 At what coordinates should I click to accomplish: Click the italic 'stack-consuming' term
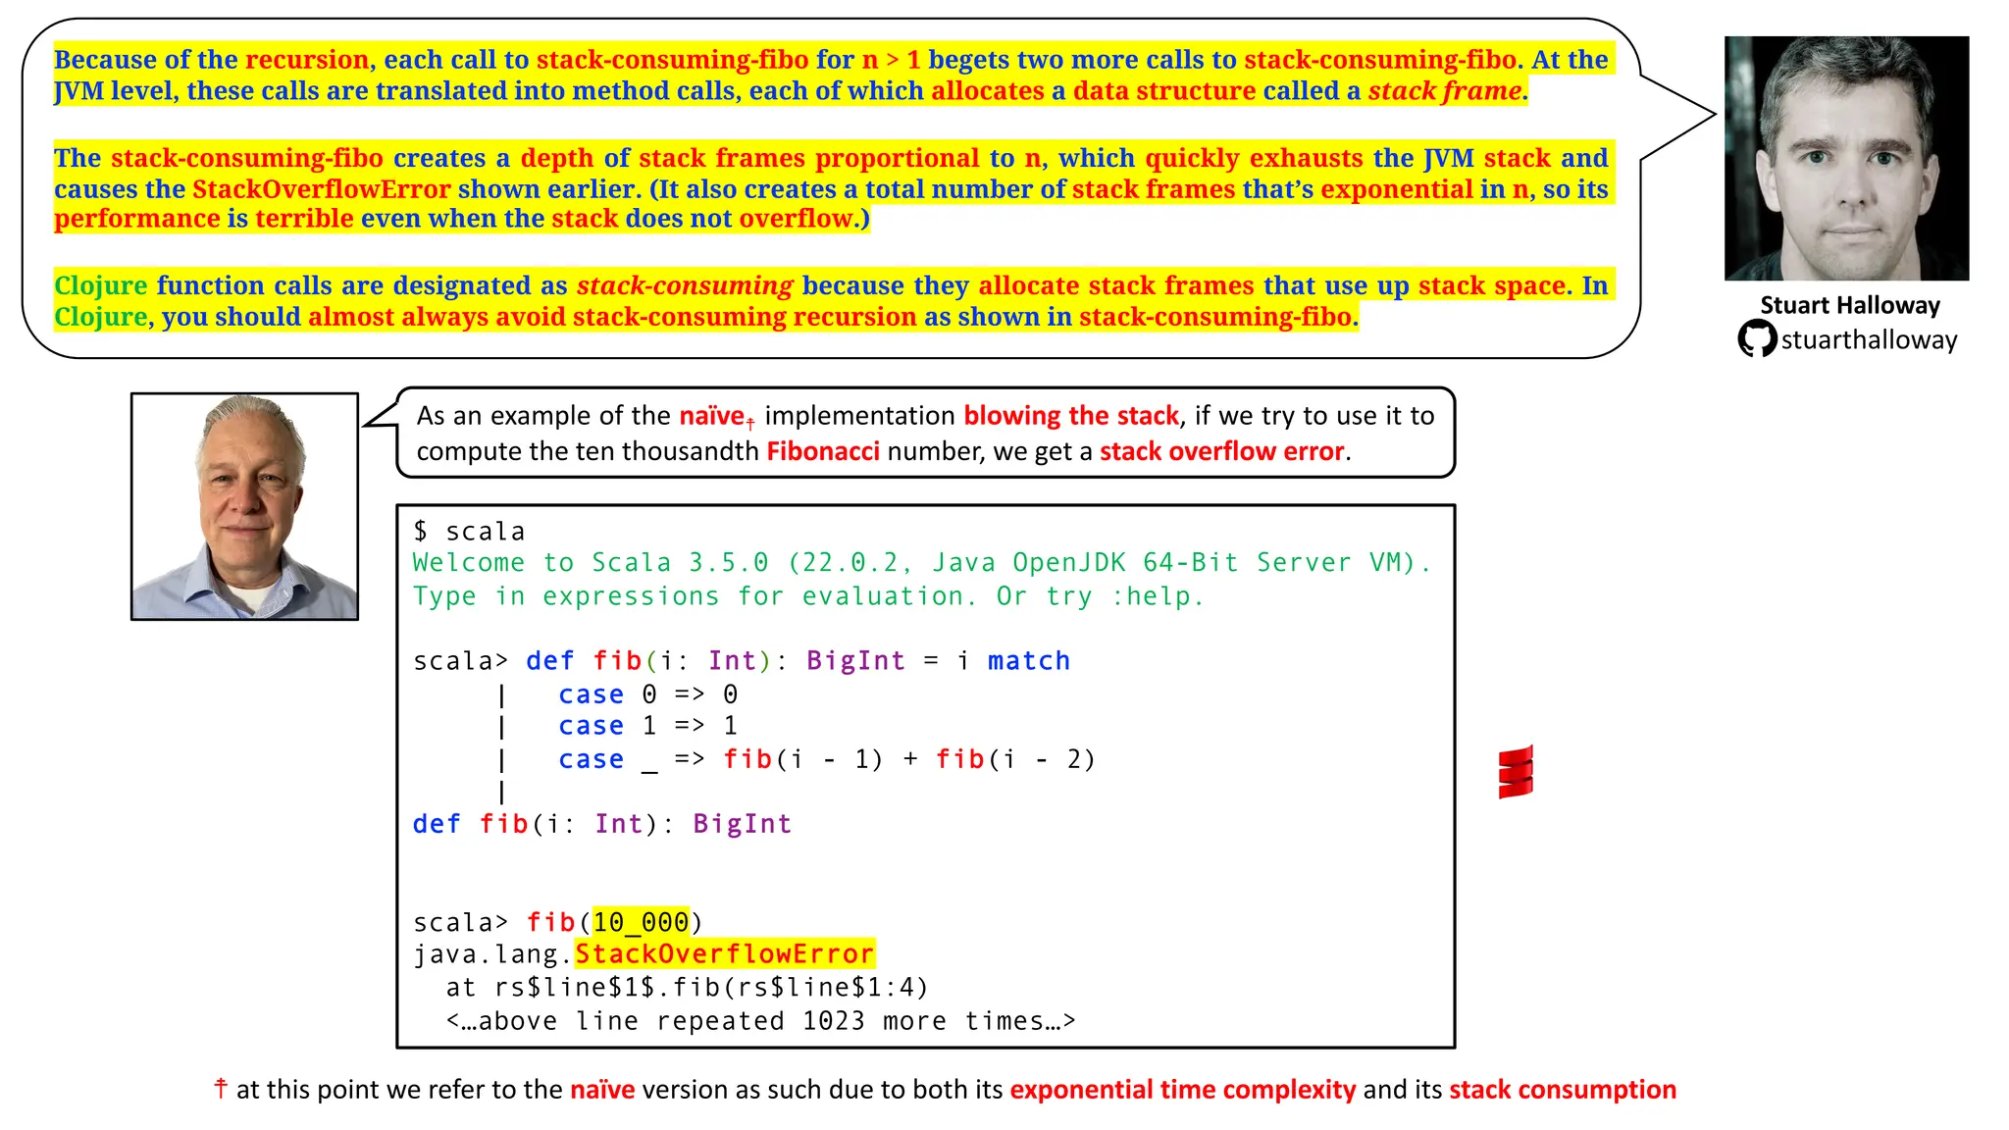pos(685,285)
